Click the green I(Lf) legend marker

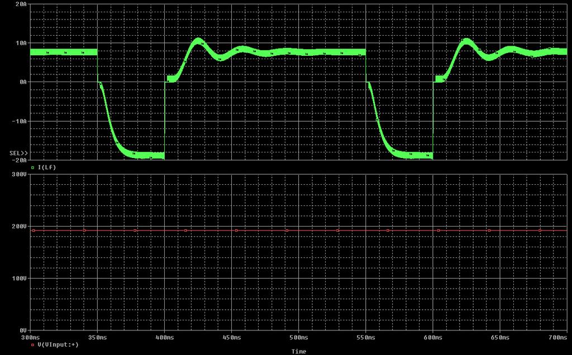tap(32, 167)
